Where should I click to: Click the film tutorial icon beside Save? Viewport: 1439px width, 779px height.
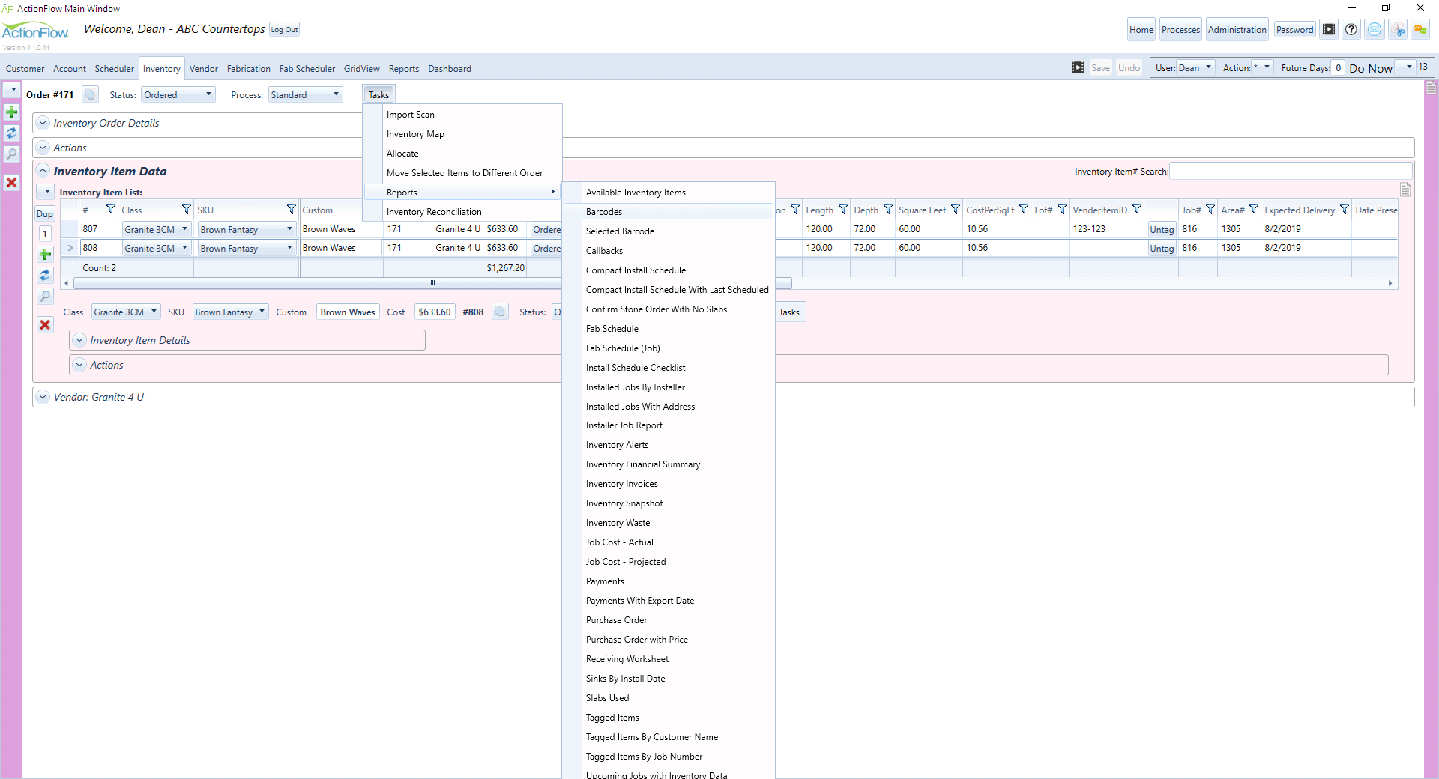coord(1078,67)
